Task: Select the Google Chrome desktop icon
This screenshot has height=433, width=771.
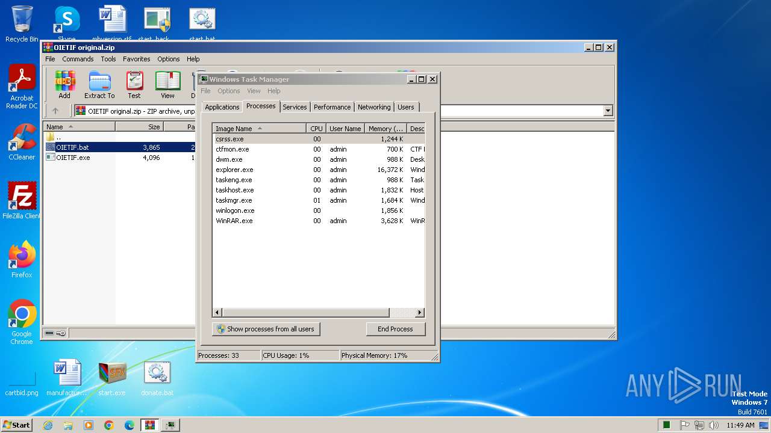Action: point(22,322)
